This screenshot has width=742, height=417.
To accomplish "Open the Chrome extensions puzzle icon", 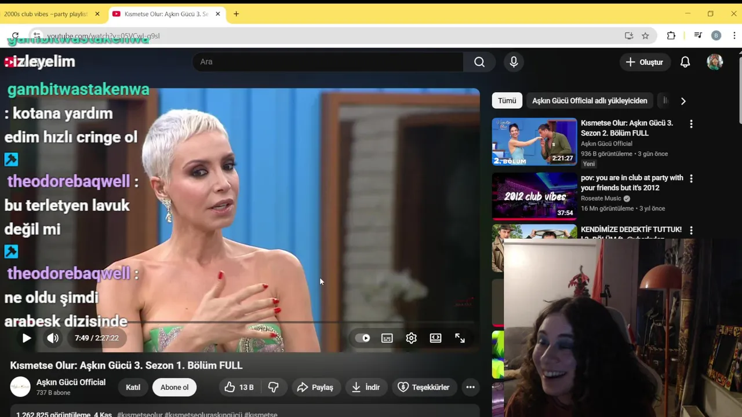I will (x=671, y=36).
